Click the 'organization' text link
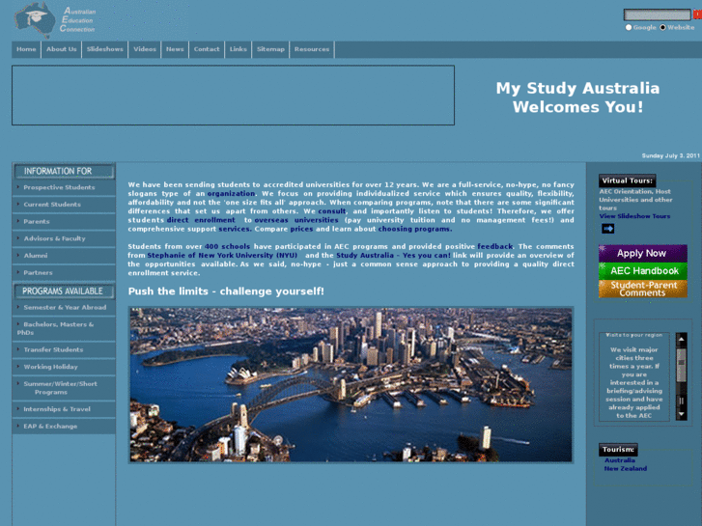The image size is (702, 526). coord(231,193)
